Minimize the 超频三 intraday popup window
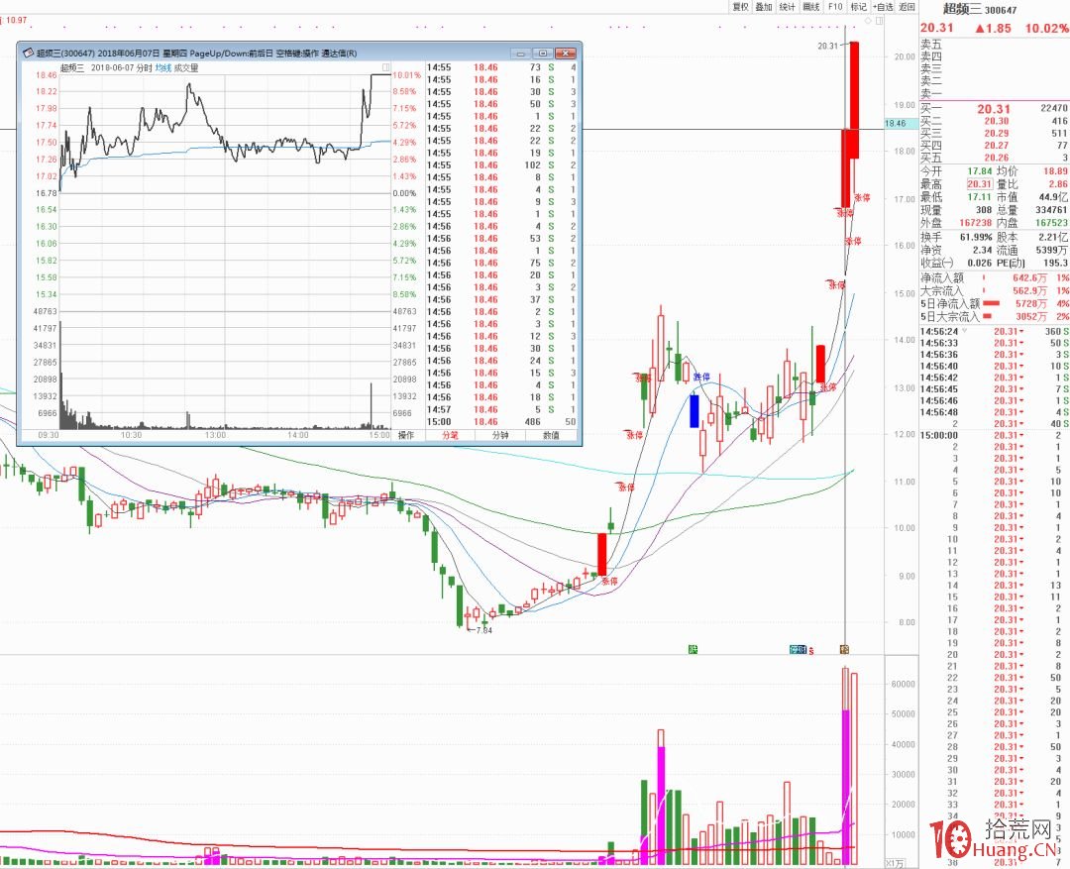Screen dimensions: 1070x869 [x=521, y=53]
